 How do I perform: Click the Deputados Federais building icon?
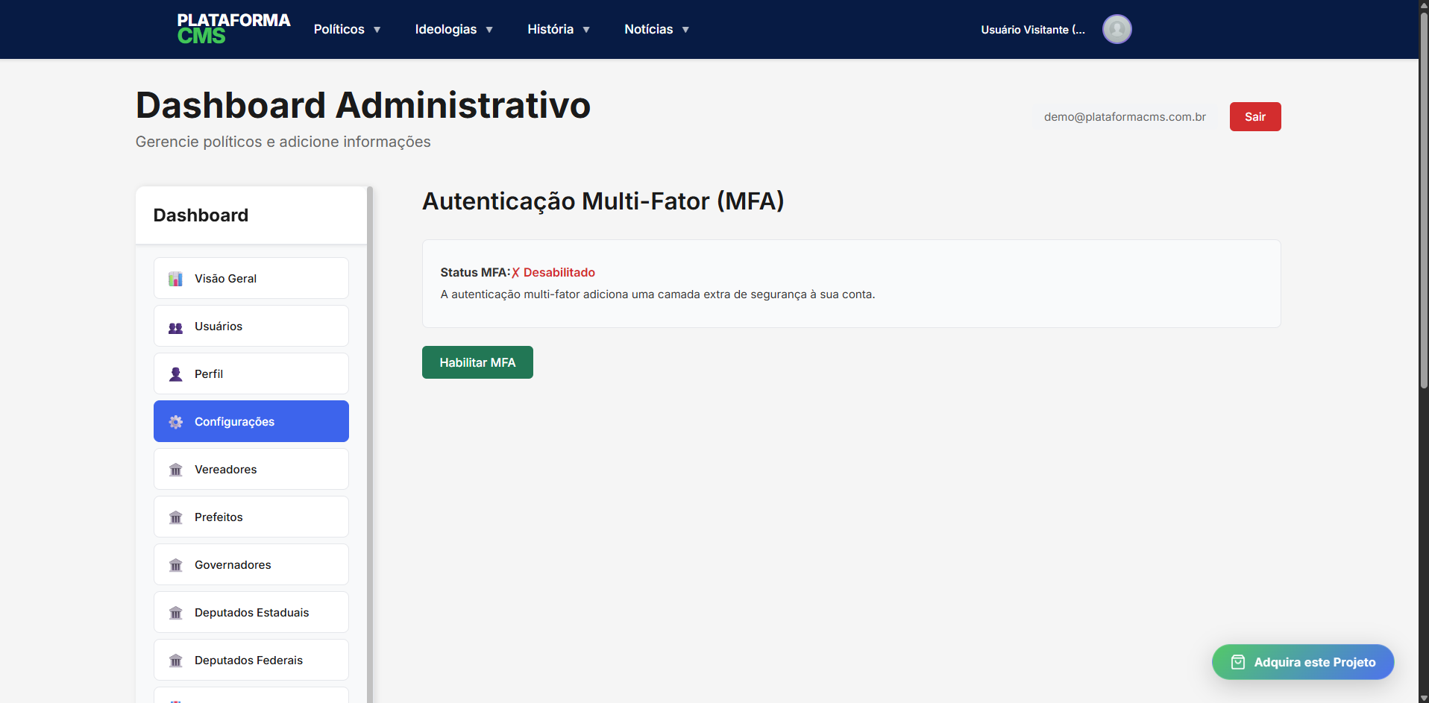[x=175, y=661]
